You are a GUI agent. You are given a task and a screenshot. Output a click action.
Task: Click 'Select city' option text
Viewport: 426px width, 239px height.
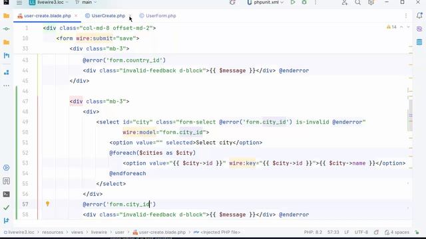pyautogui.click(x=214, y=143)
